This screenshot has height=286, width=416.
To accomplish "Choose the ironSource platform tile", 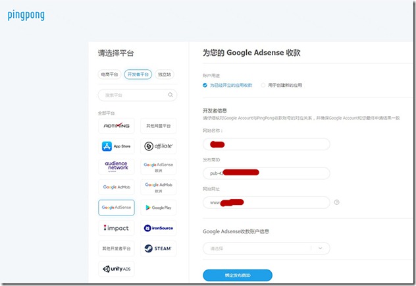I will click(158, 228).
